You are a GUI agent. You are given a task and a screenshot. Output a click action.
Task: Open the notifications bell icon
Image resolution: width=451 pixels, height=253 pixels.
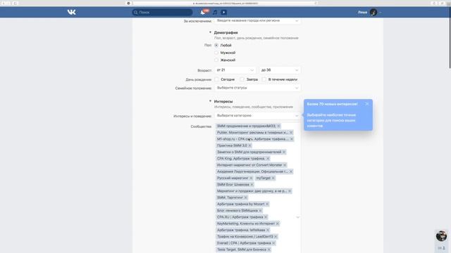tap(202, 13)
